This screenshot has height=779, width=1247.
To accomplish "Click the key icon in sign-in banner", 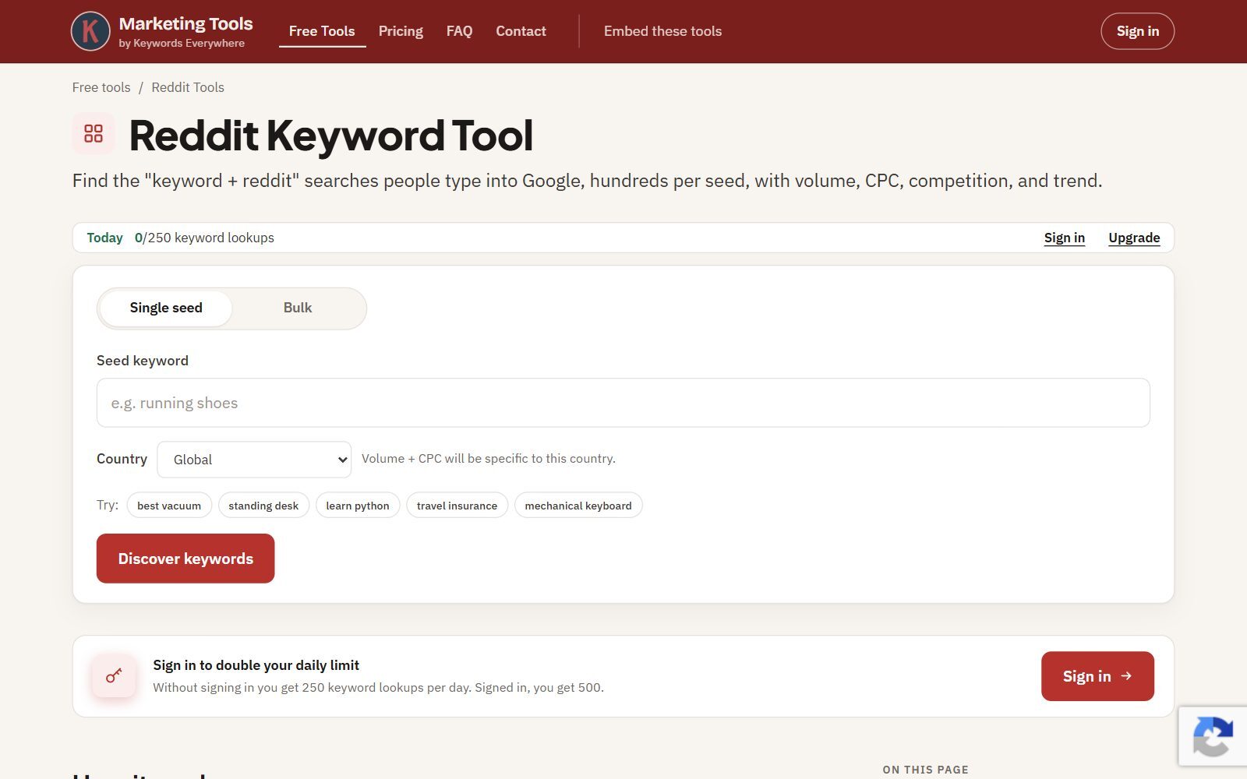I will (114, 675).
